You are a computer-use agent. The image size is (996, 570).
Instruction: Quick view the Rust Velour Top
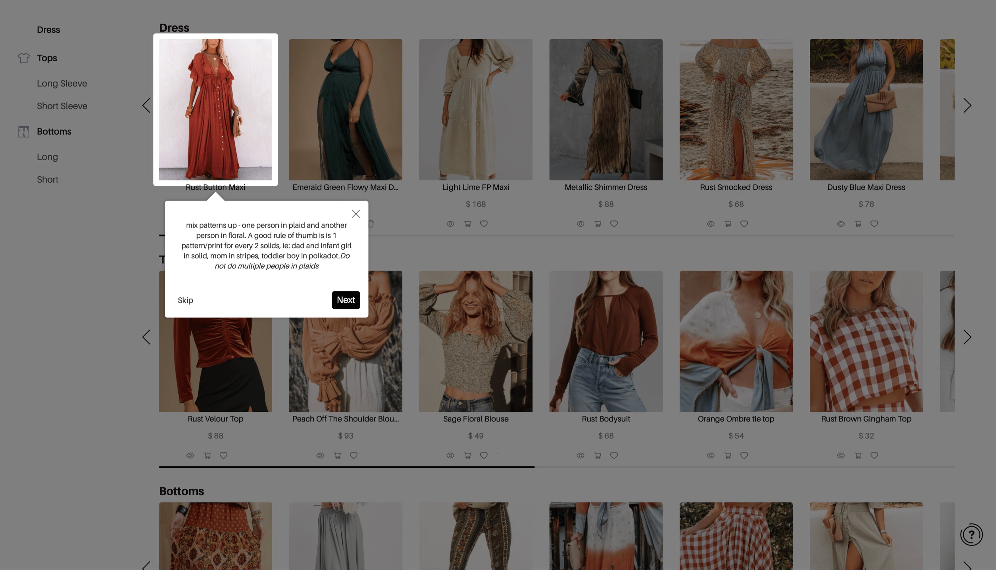(190, 455)
